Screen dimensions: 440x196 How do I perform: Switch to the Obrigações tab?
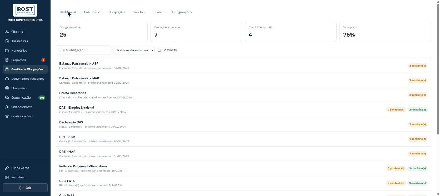point(117,12)
